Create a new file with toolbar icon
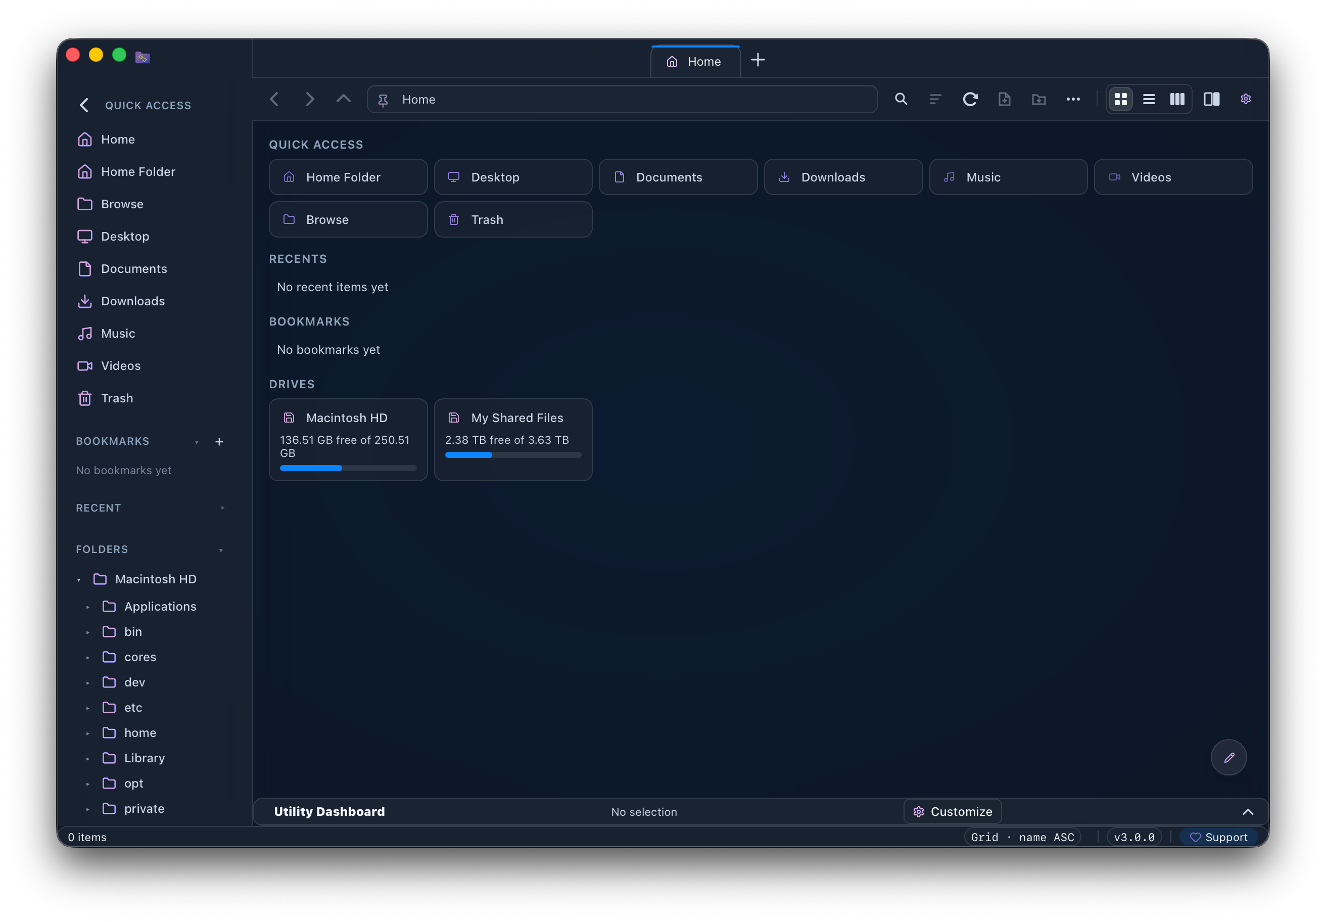 pos(1004,100)
